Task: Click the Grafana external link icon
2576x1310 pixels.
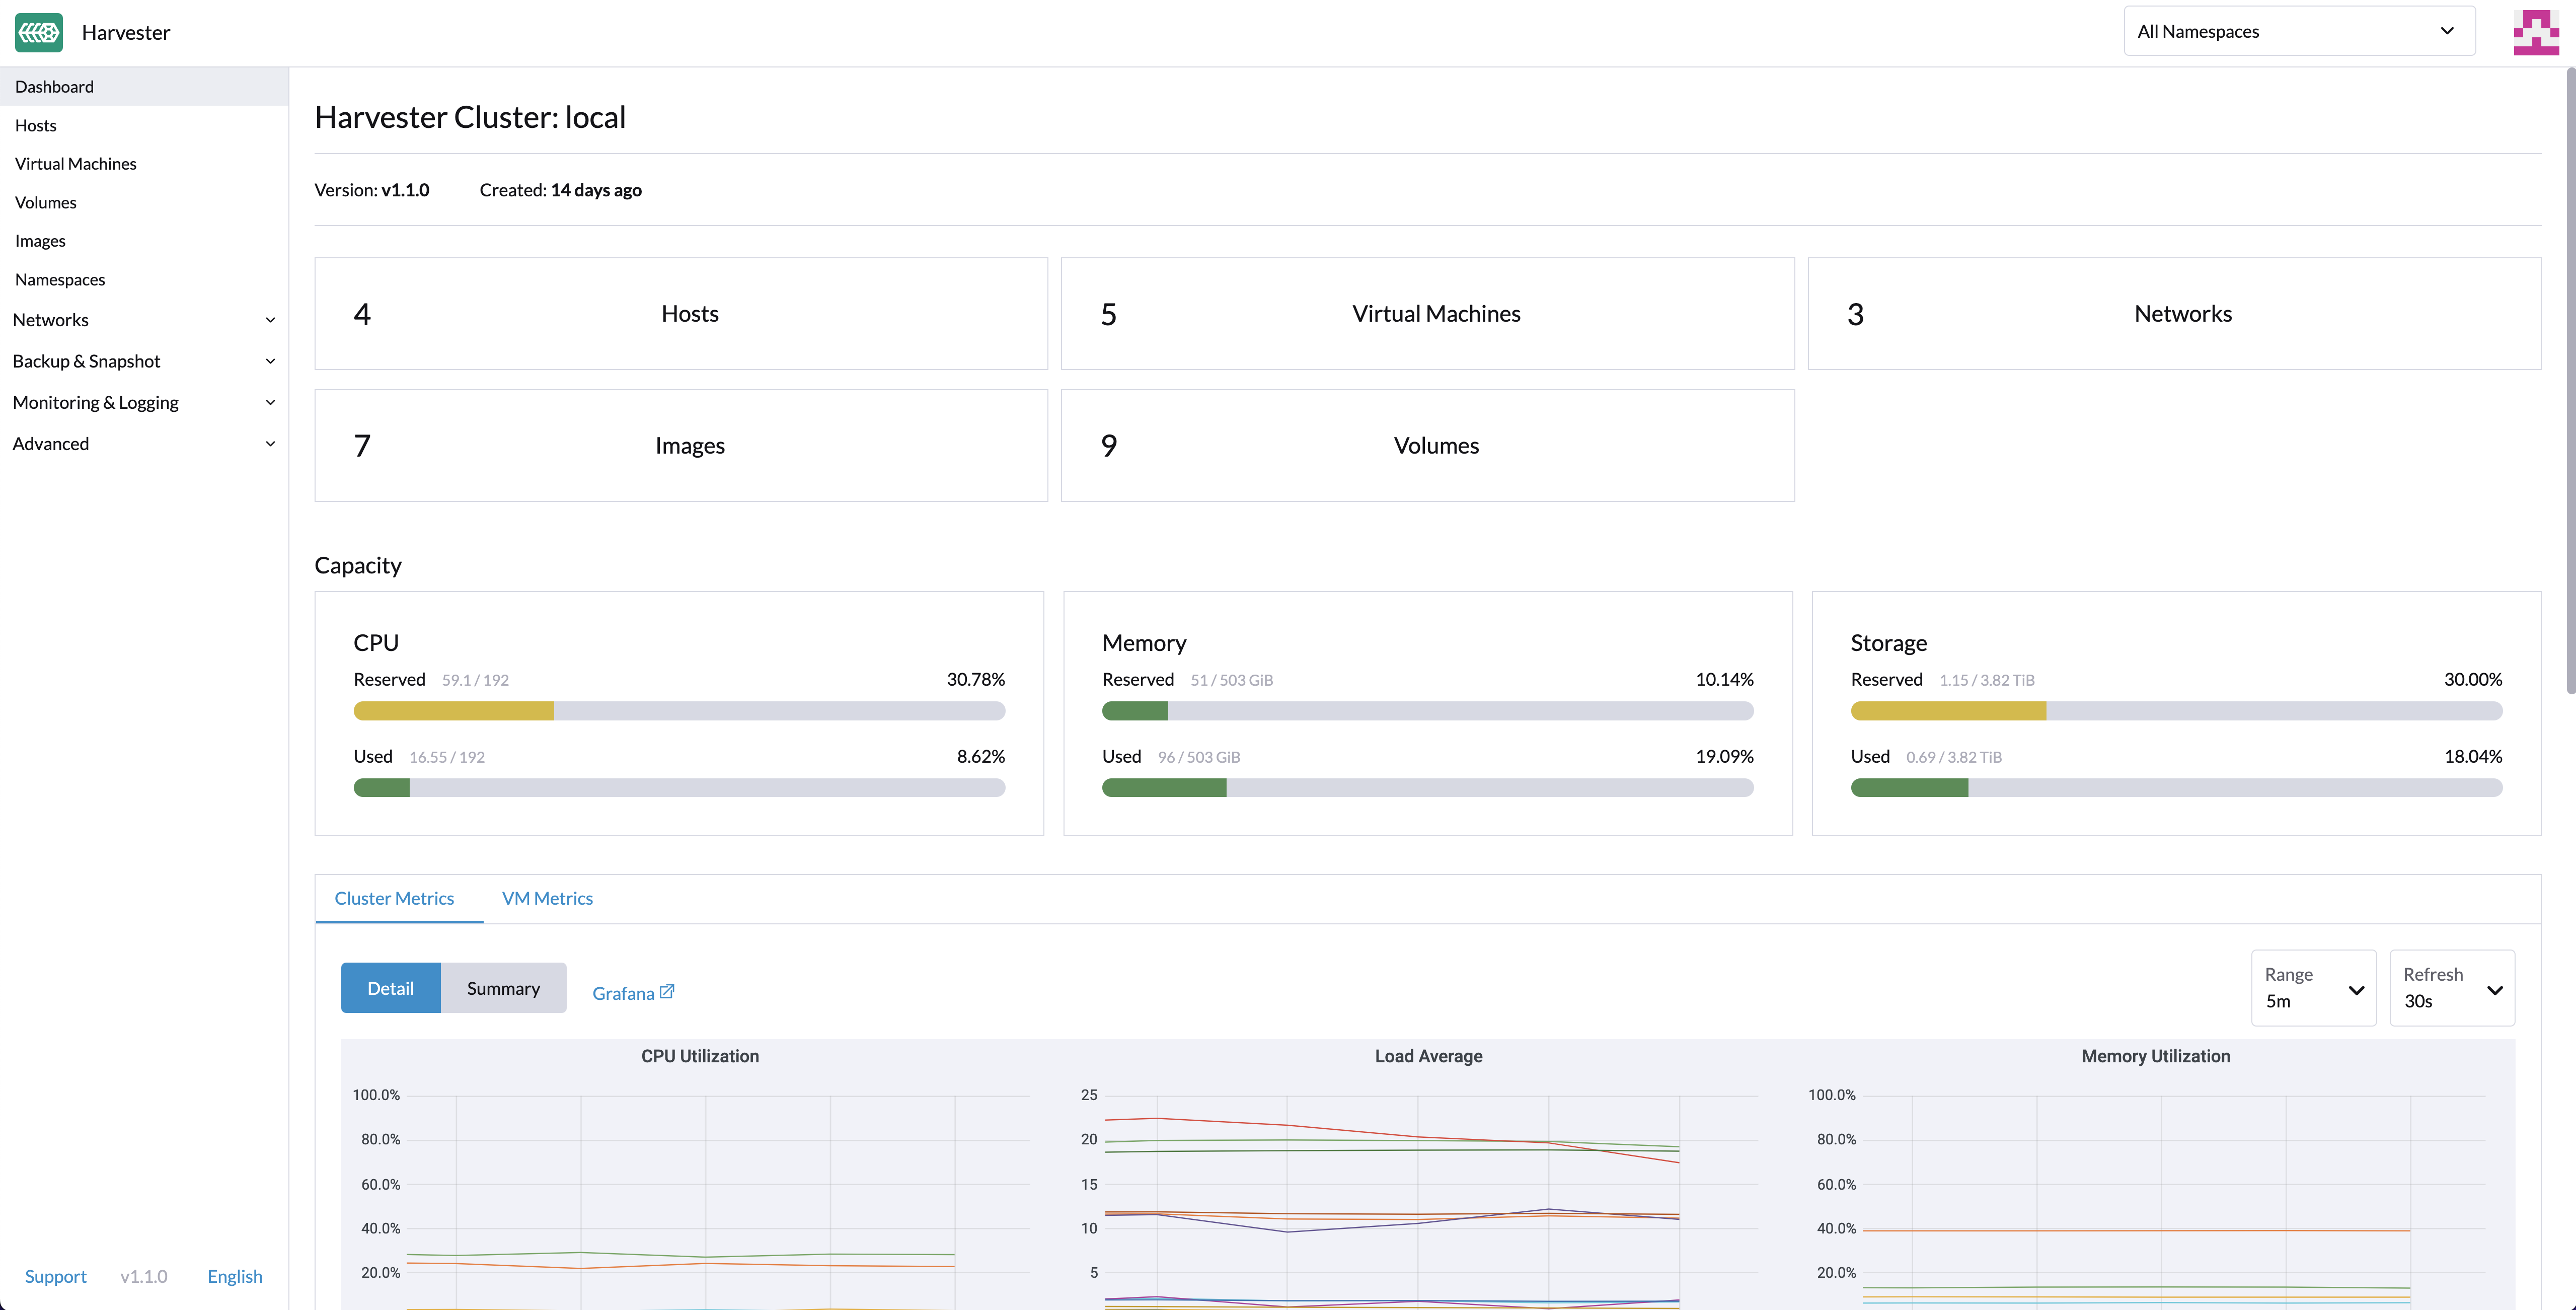Action: pos(667,991)
